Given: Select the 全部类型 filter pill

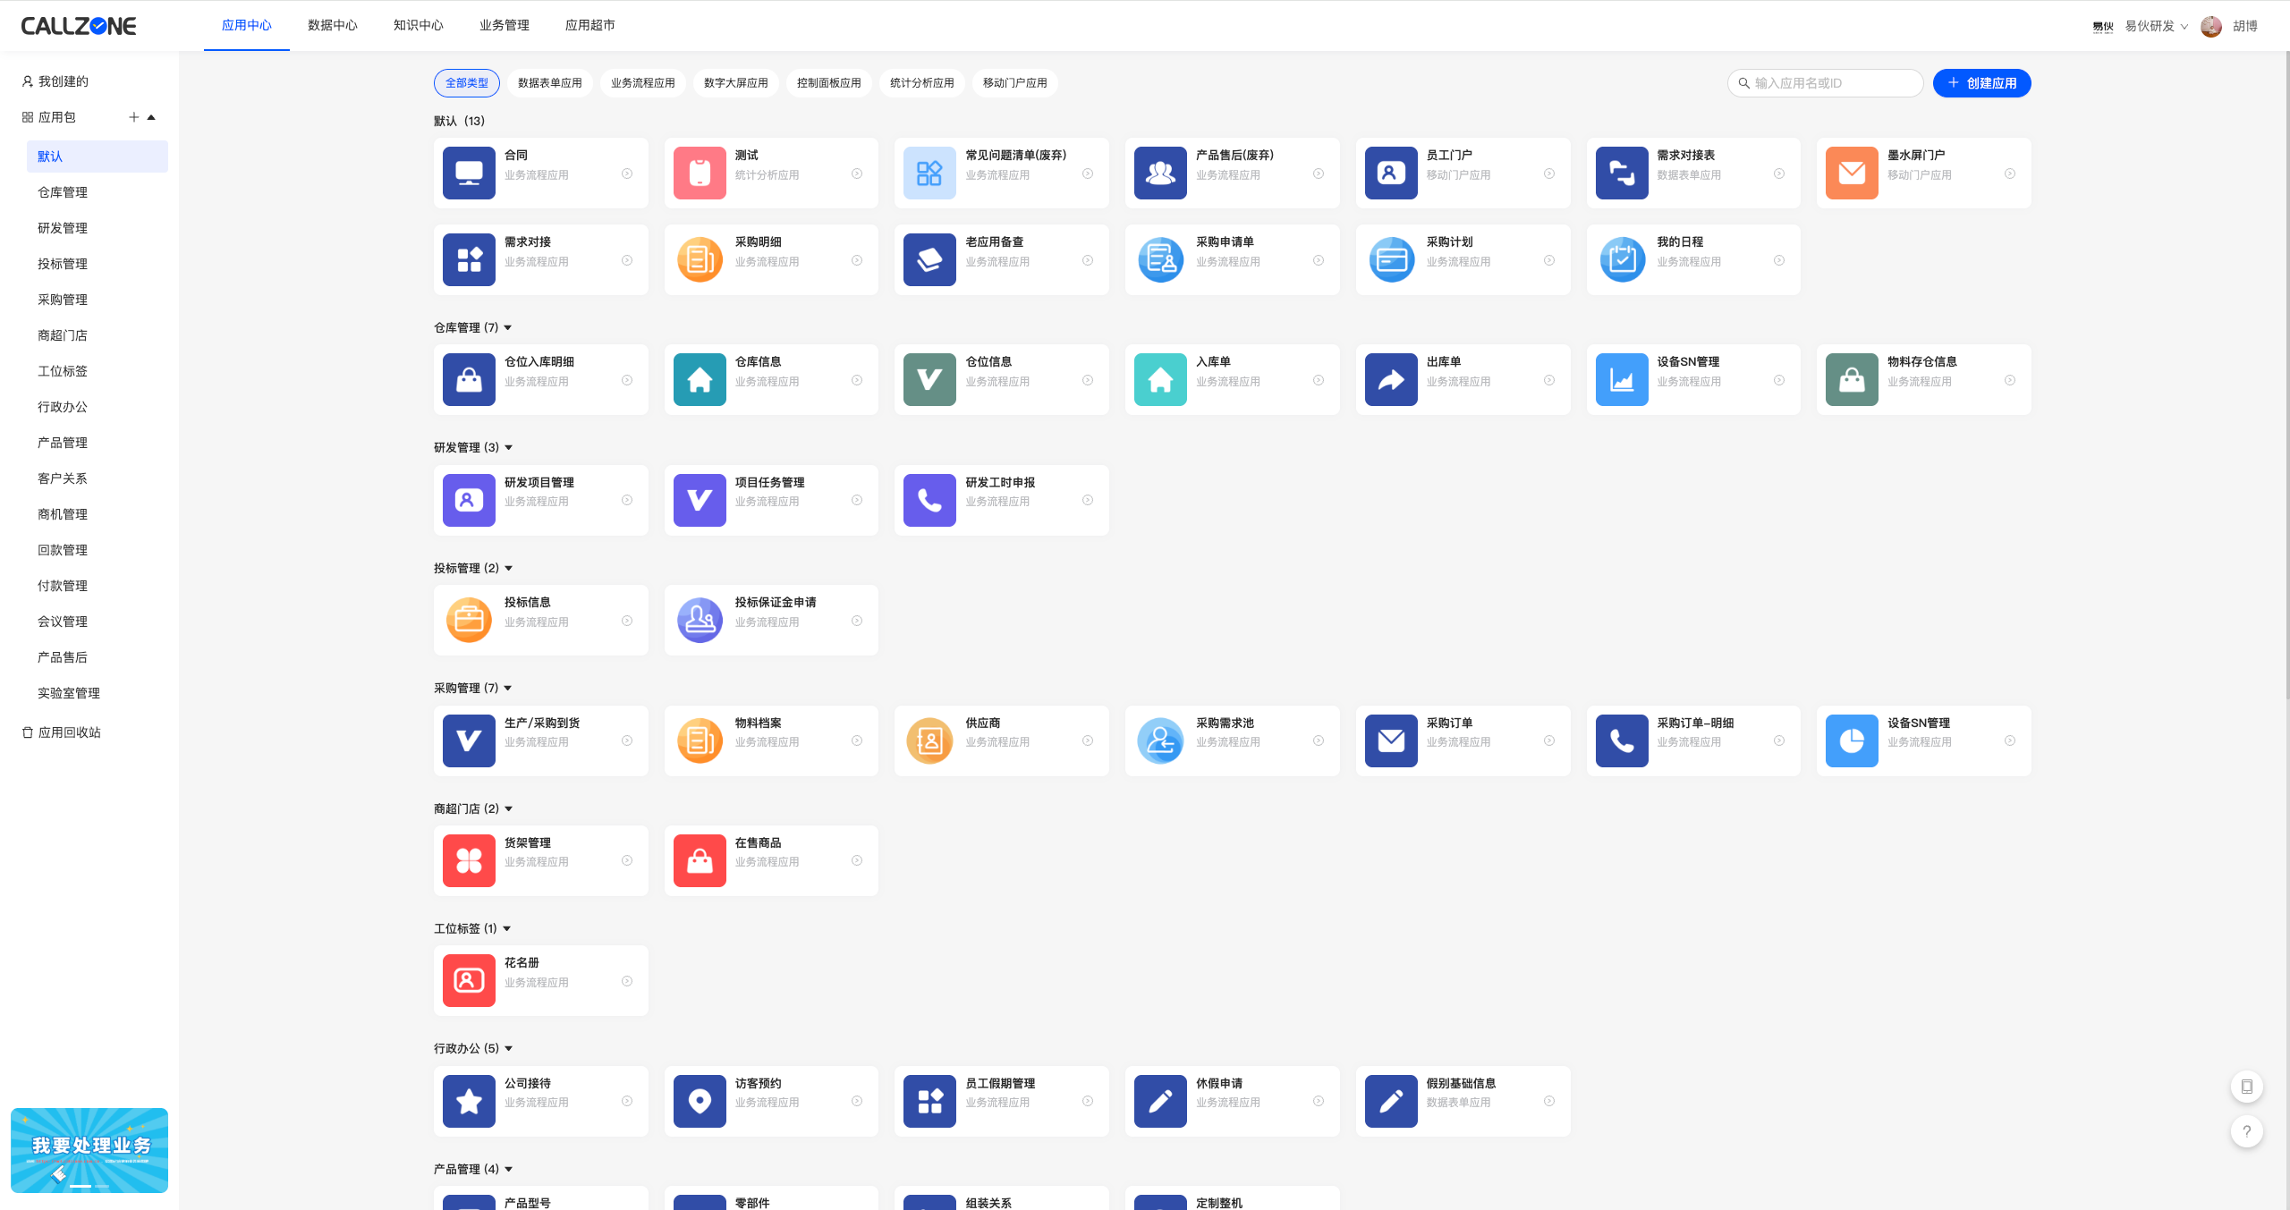Looking at the screenshot, I should (467, 83).
